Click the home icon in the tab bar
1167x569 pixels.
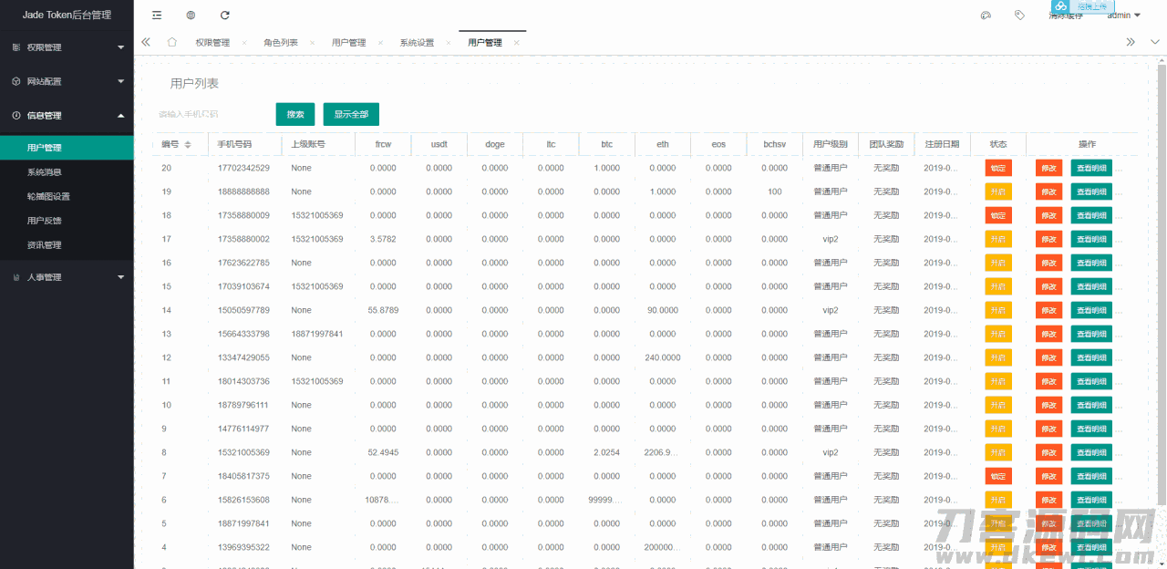[171, 41]
